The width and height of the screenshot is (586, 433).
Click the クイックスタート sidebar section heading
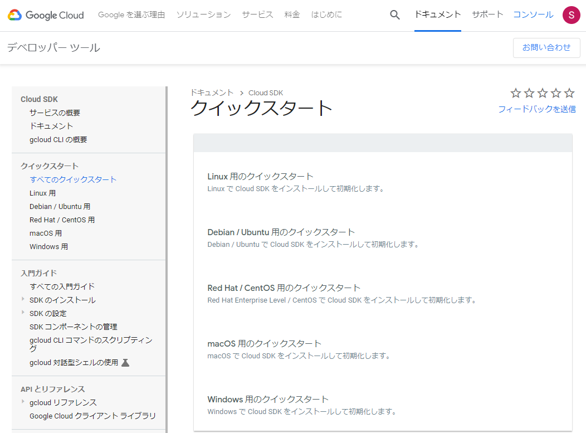pos(50,166)
